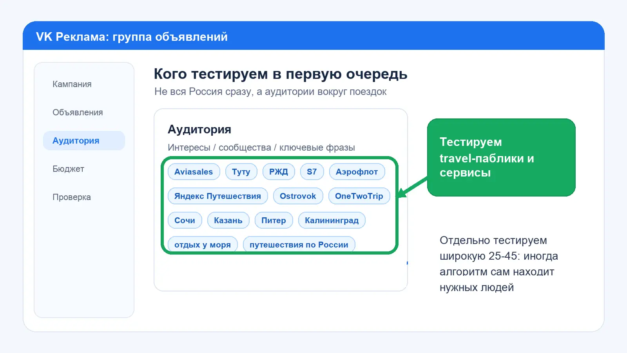627x353 pixels.
Task: Click the VK Реклама: группа объявлений title
Action: tap(132, 36)
